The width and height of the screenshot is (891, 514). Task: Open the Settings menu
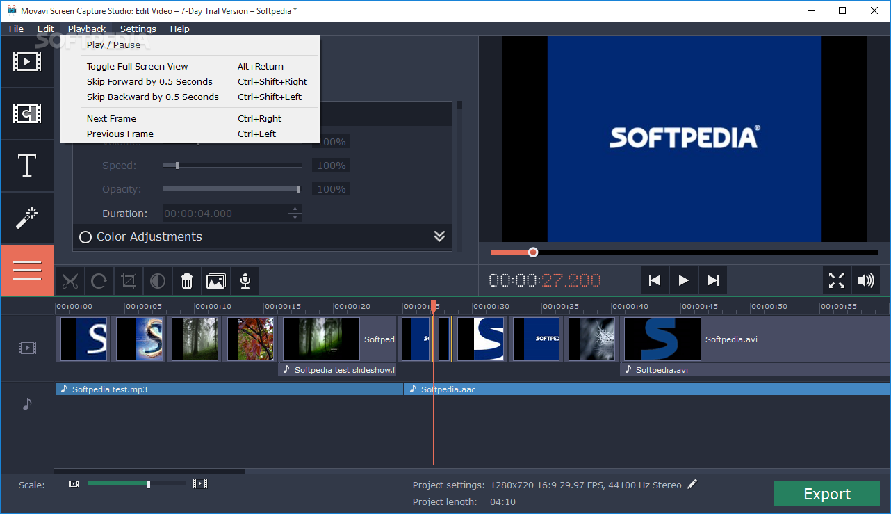(x=138, y=29)
